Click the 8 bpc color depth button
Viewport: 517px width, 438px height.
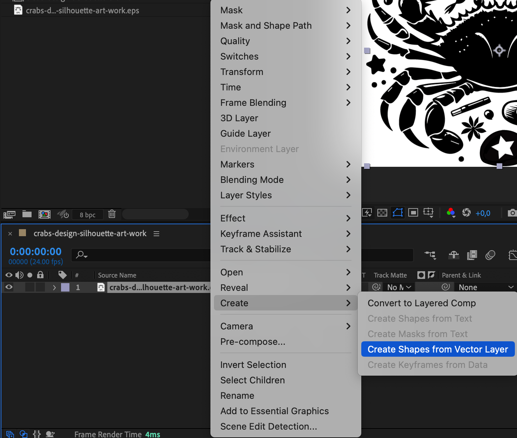[87, 214]
